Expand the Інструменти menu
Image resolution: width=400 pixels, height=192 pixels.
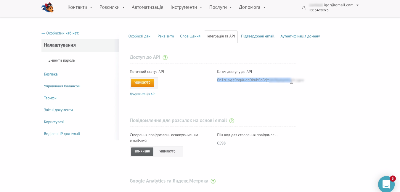tap(186, 7)
